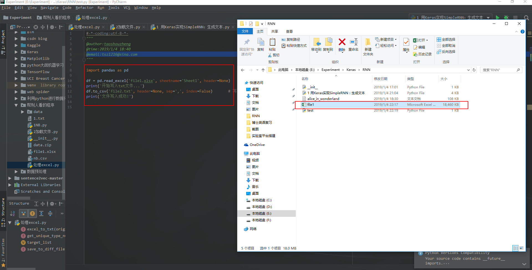Sort Structure members alphabetically
Image resolution: width=532 pixels, height=270 pixels.
(x=12, y=213)
